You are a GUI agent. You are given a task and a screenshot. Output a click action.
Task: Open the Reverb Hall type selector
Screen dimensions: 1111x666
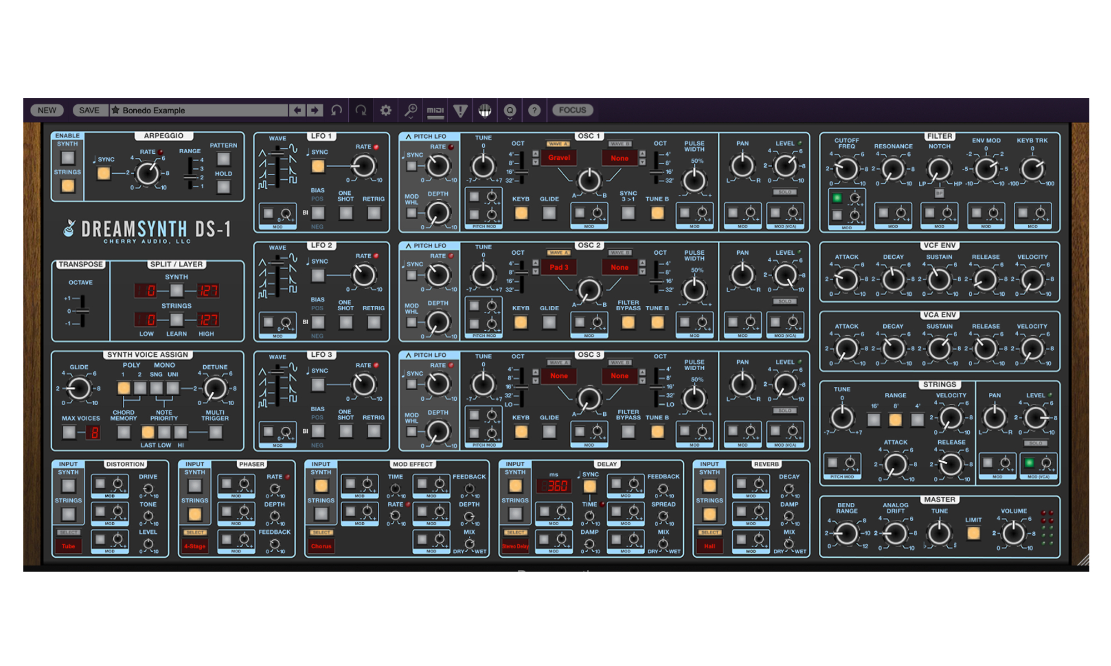709,546
